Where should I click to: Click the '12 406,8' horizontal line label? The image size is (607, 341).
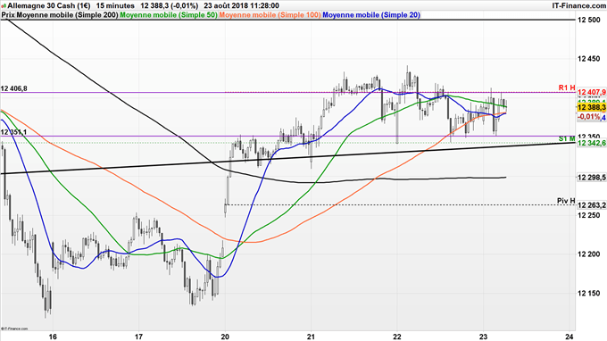click(x=14, y=88)
